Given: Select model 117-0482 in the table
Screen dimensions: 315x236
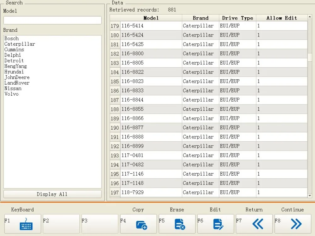Looking at the screenshot, I should tap(151, 165).
